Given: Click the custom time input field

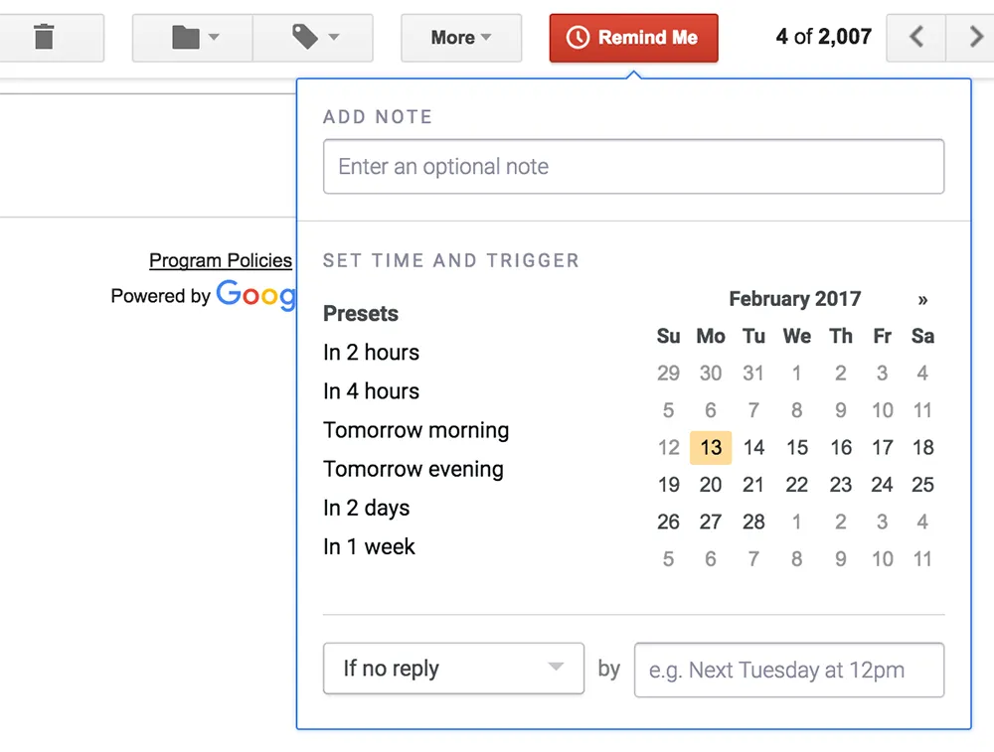Looking at the screenshot, I should (x=788, y=671).
